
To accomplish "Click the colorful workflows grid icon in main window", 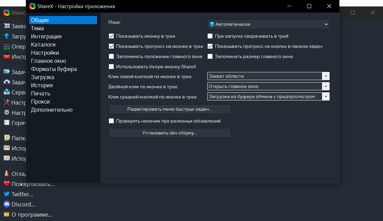I will point(7,46).
